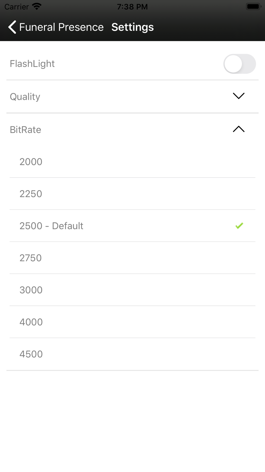Tap the FlashLight label
Viewport: 265px width, 472px height.
(x=32, y=64)
